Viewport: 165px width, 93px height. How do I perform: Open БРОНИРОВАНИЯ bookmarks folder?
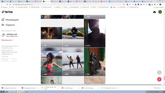pos(73,7)
